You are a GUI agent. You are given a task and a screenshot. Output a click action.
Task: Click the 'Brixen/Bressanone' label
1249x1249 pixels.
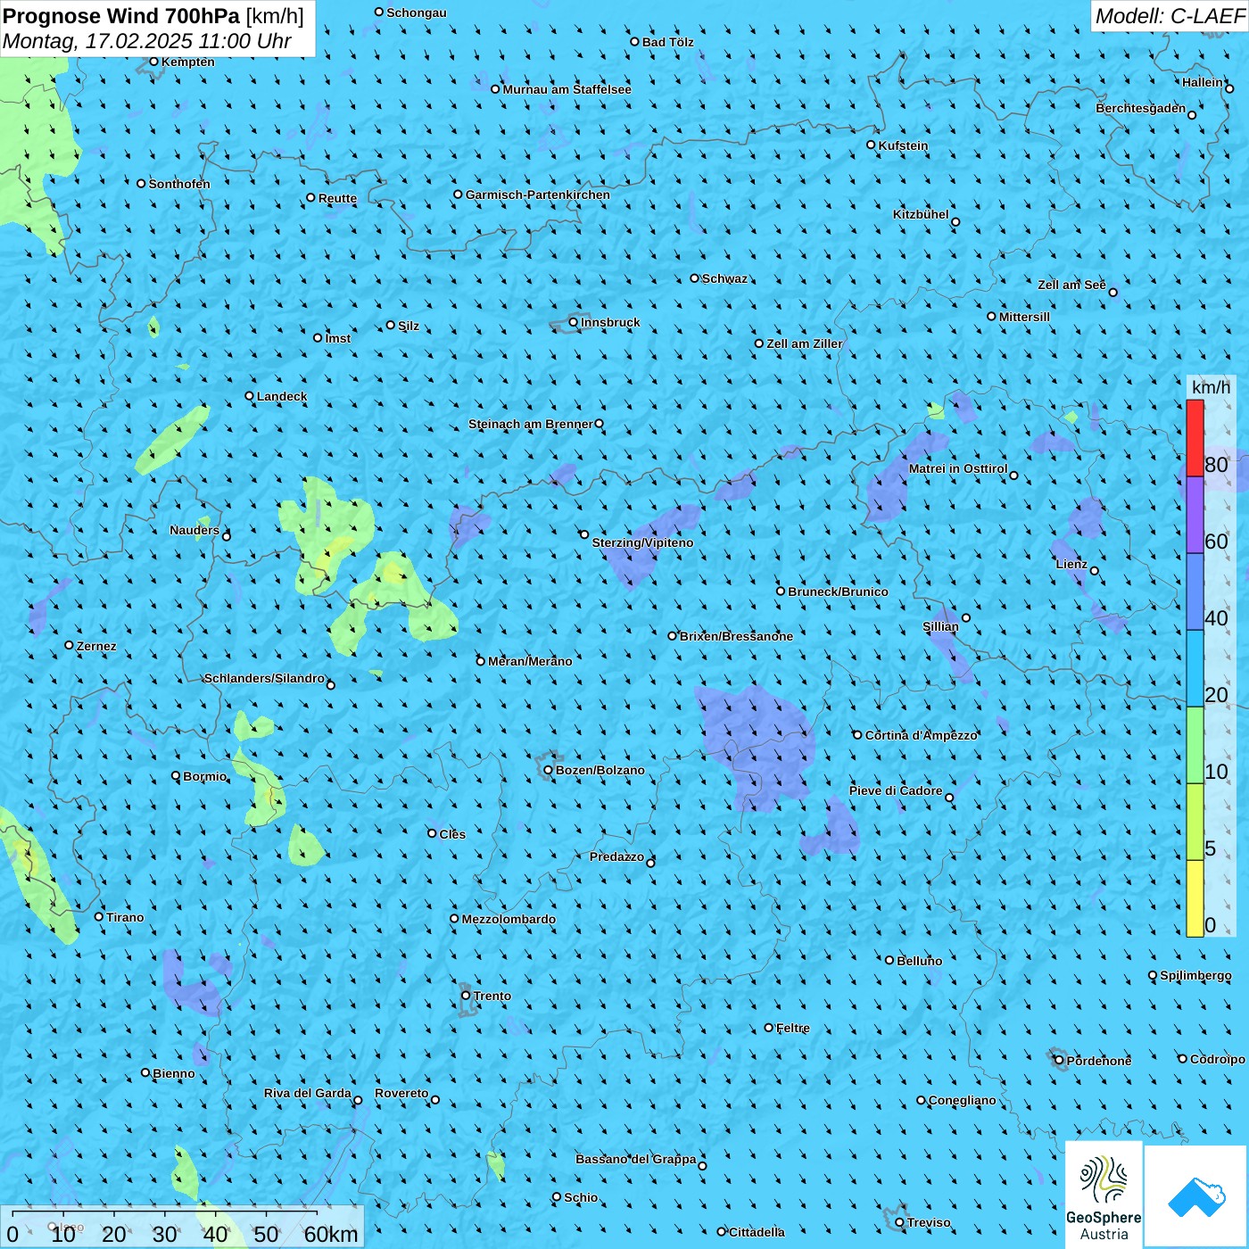coord(736,636)
